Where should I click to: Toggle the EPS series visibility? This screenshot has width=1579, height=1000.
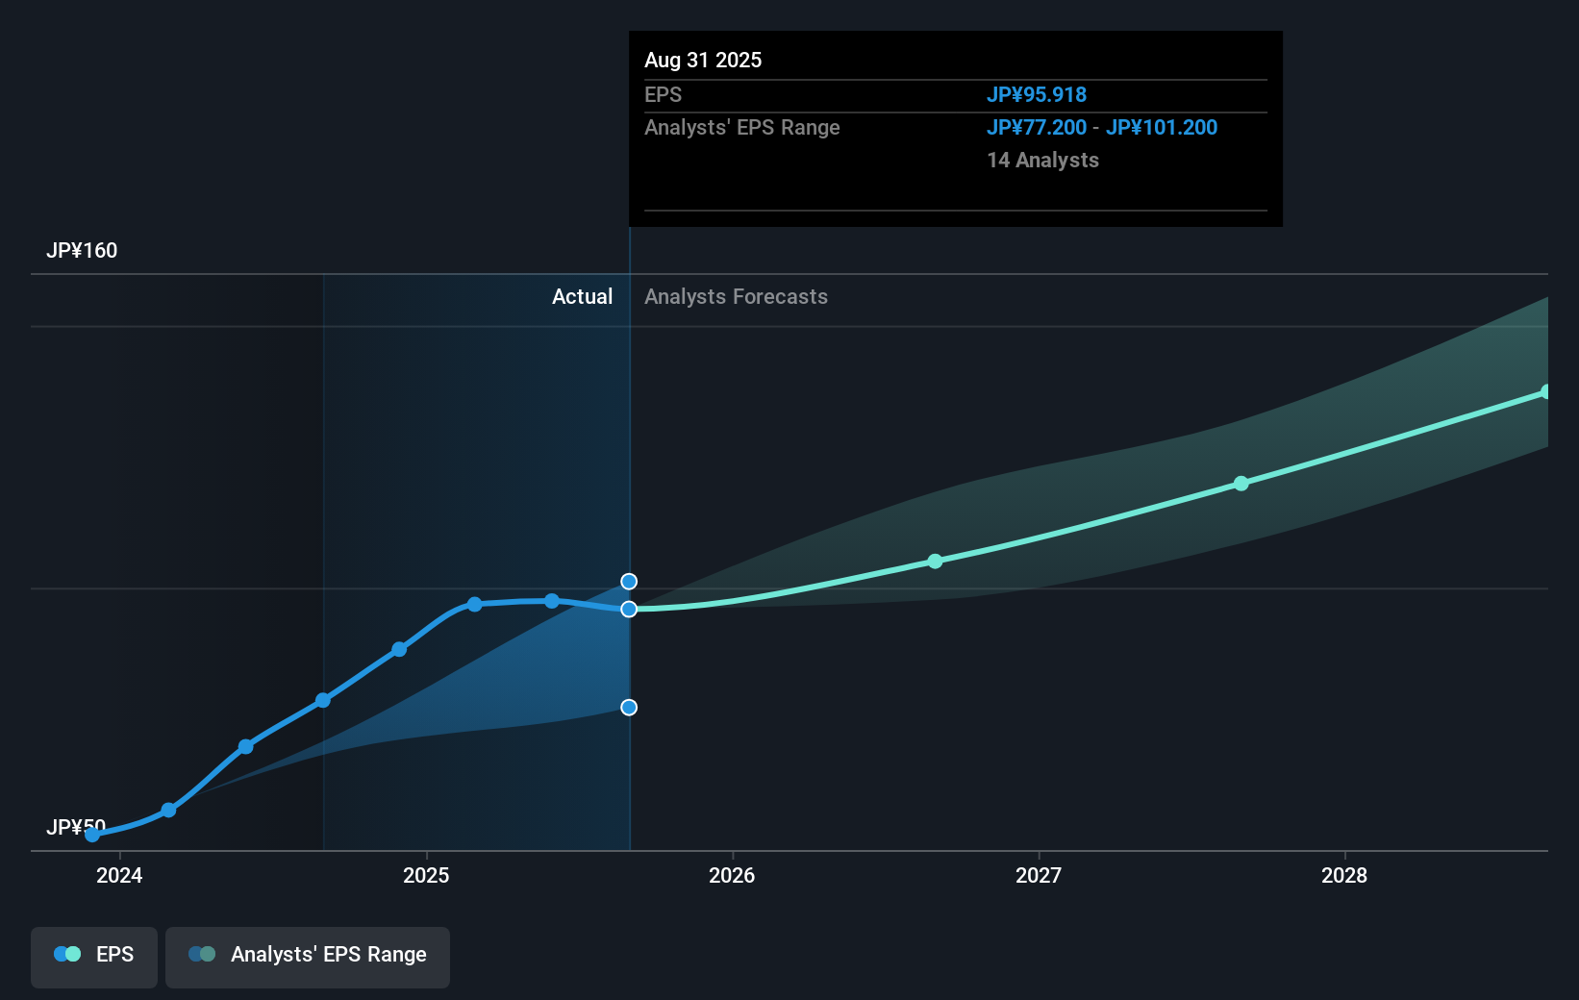[x=93, y=956]
